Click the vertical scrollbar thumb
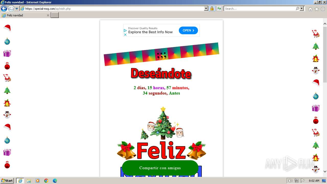Screen dimensions: 327x184 click(x=325, y=54)
